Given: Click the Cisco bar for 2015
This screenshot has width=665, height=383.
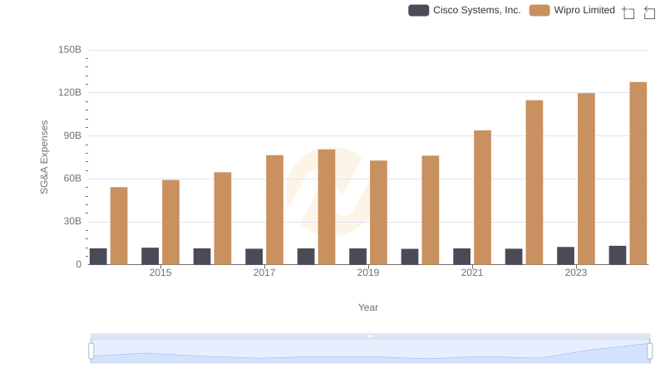Looking at the screenshot, I should (150, 257).
